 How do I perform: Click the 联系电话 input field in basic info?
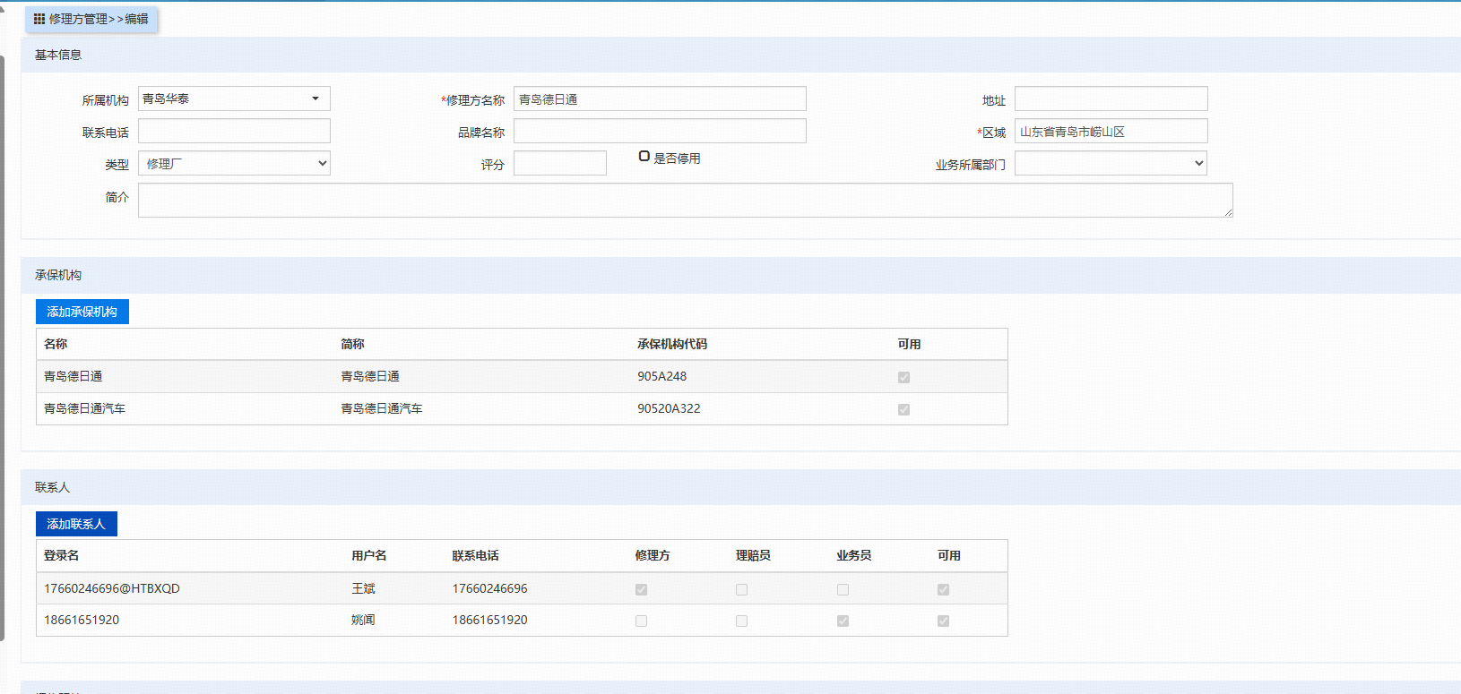(234, 131)
